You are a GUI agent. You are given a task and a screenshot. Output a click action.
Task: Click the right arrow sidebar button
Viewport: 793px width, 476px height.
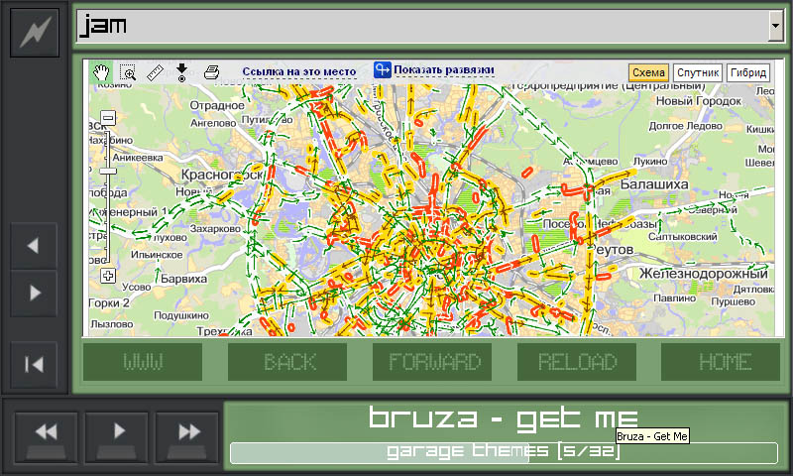pyautogui.click(x=34, y=293)
